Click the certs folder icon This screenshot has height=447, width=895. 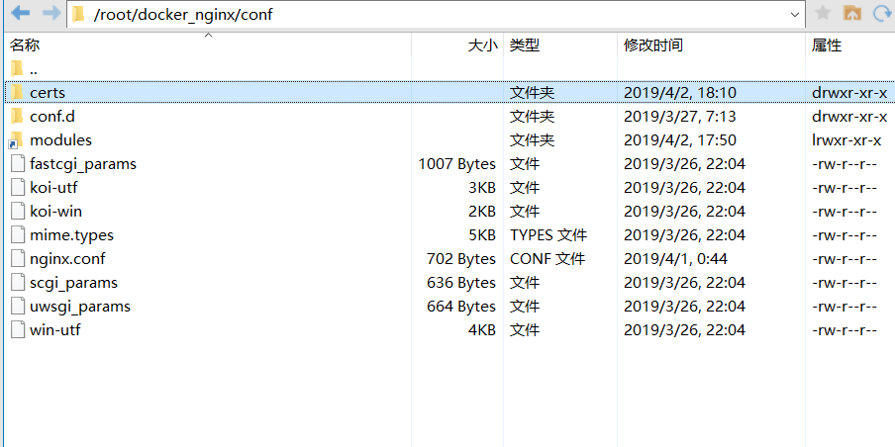pos(17,92)
